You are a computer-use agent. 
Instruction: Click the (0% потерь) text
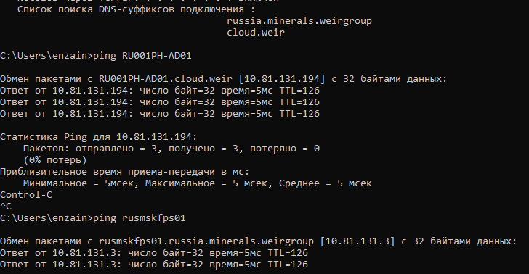point(55,160)
